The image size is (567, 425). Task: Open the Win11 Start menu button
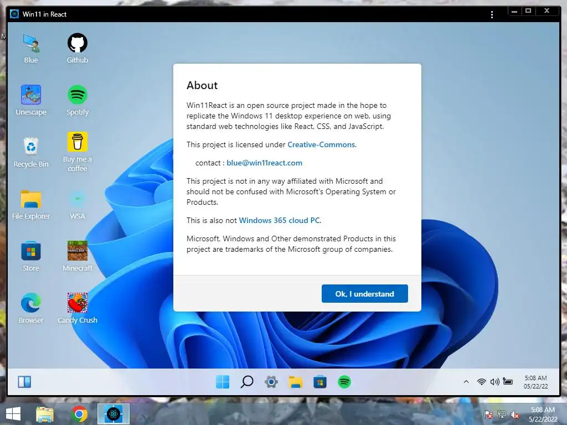[x=223, y=382]
